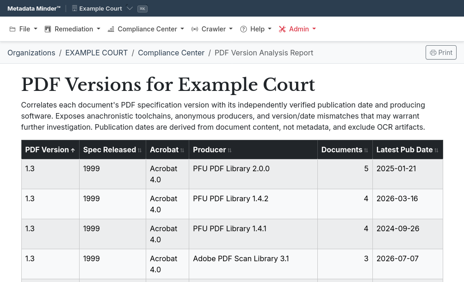Image resolution: width=464 pixels, height=282 pixels.
Task: Open the File menu caret
Action: tap(36, 29)
